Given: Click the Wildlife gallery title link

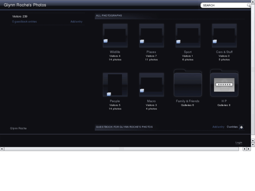Looking at the screenshot, I should click(115, 52).
